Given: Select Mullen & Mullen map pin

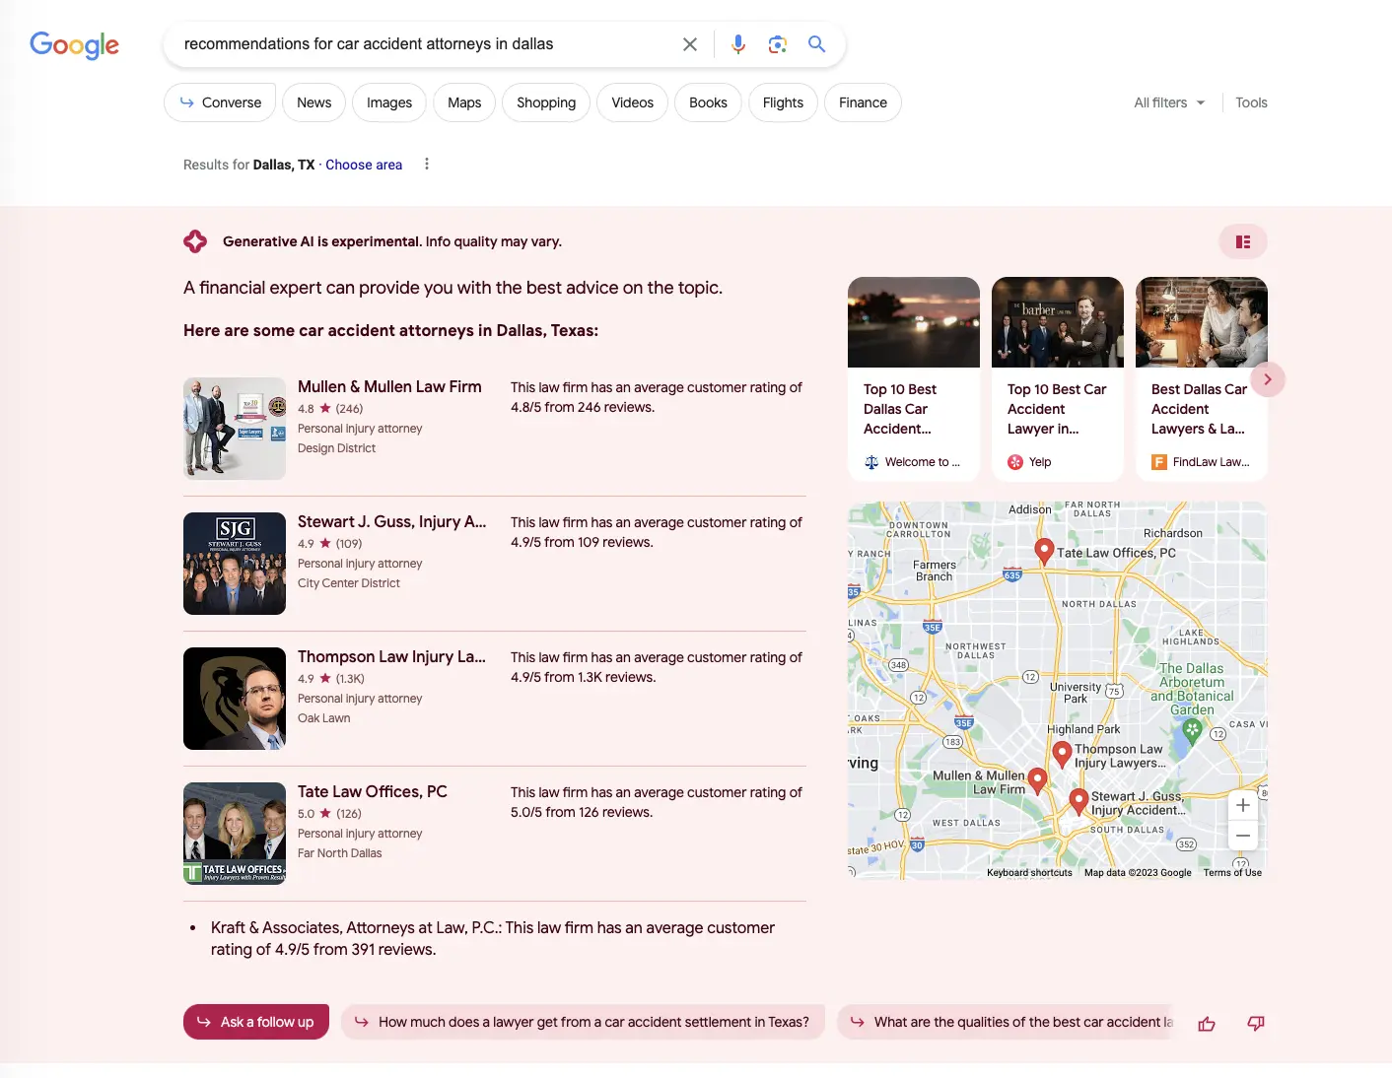Looking at the screenshot, I should 1036,781.
